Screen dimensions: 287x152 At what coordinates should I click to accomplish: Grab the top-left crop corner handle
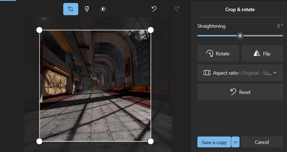point(39,30)
